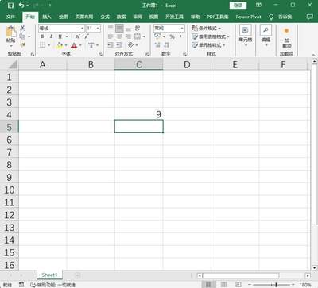Click the zoom slider handle
The height and width of the screenshot is (288, 318).
276,285
